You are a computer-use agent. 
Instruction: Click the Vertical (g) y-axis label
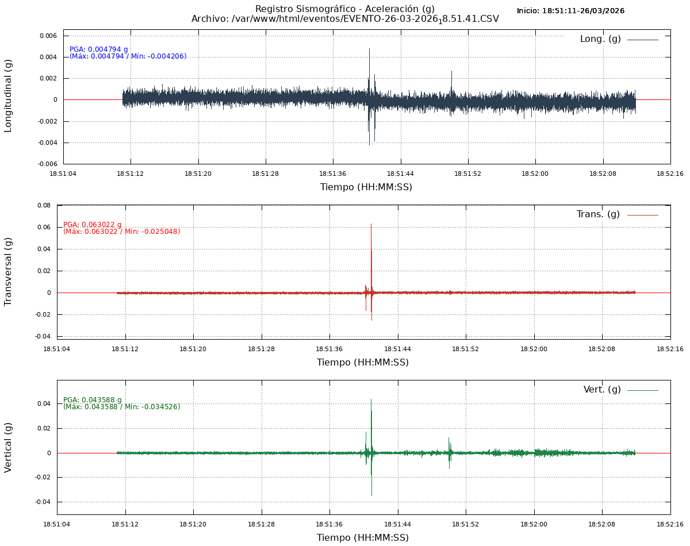pos(8,447)
